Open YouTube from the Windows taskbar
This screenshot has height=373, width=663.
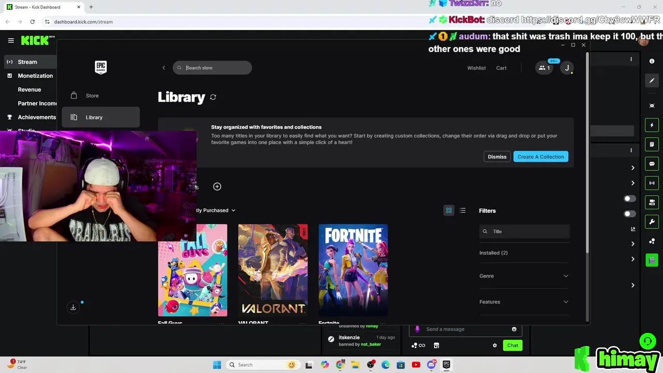(x=416, y=365)
